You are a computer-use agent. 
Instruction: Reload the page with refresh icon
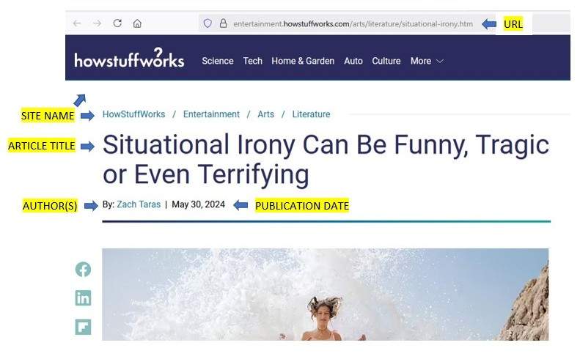[117, 23]
